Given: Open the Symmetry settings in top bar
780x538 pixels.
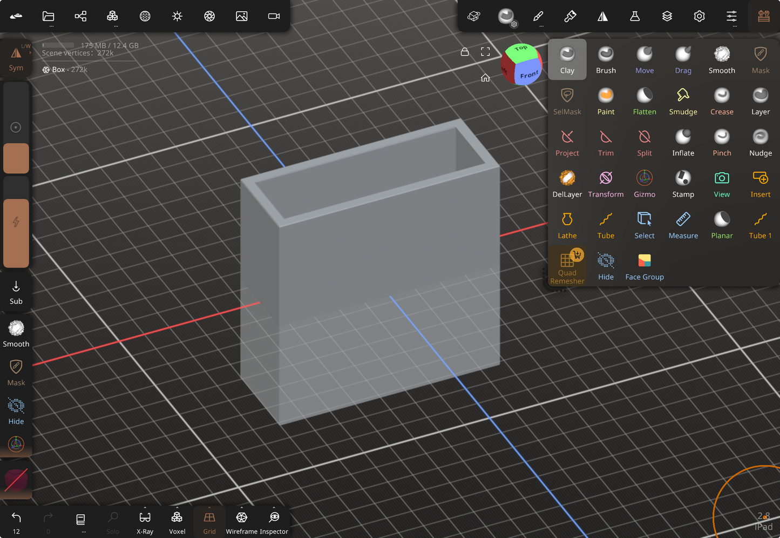Looking at the screenshot, I should click(x=602, y=16).
